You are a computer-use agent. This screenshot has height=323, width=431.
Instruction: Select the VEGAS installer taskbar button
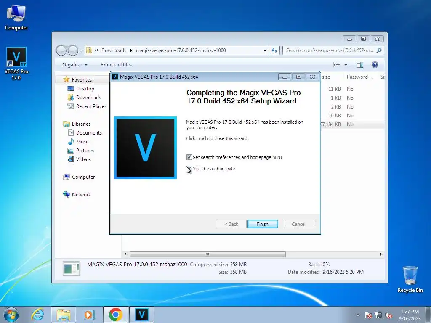(142, 315)
